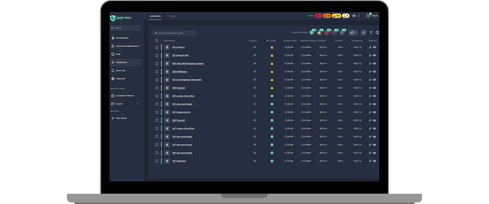
Task: Click the pin toolbar button
Action: coord(363,32)
